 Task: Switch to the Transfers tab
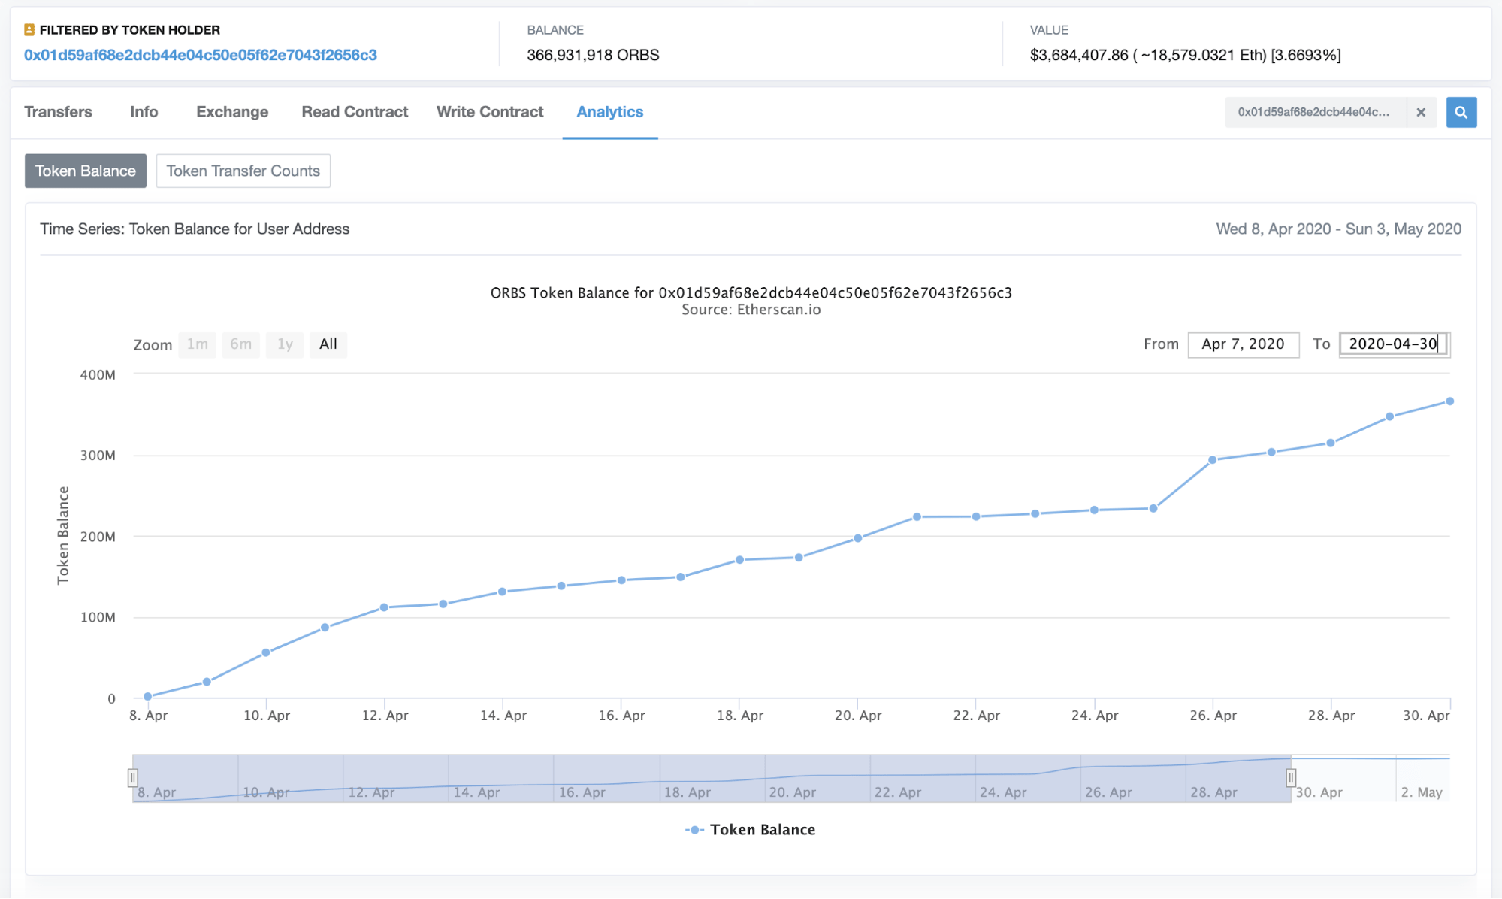point(58,112)
